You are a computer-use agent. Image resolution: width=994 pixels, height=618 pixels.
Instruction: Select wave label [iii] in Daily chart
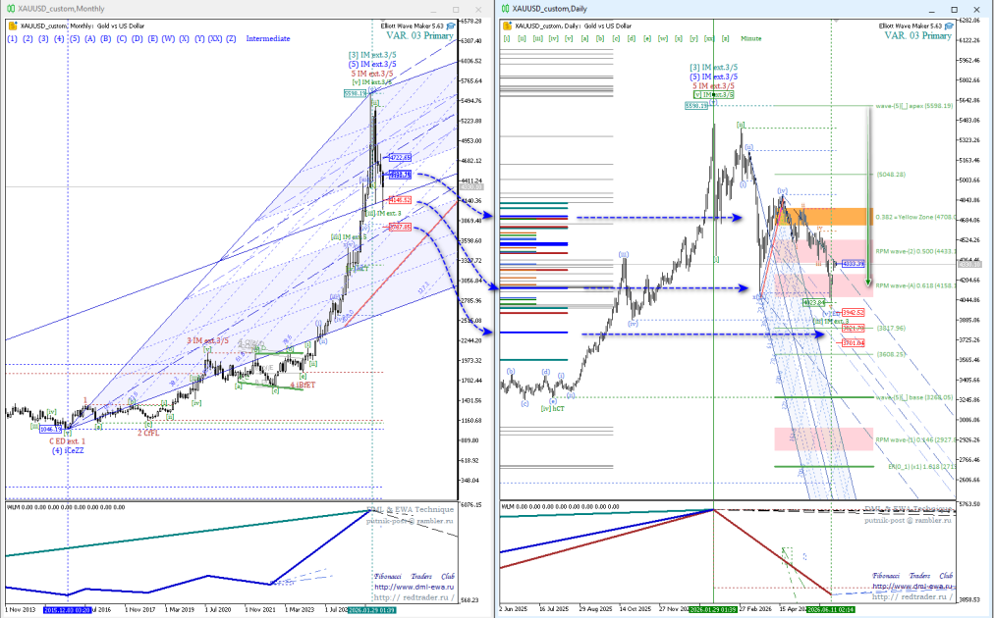point(537,38)
